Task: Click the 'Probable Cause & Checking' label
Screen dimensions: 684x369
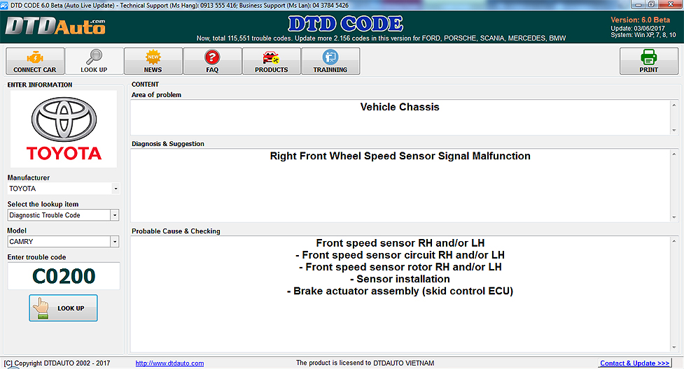Action: [x=176, y=231]
